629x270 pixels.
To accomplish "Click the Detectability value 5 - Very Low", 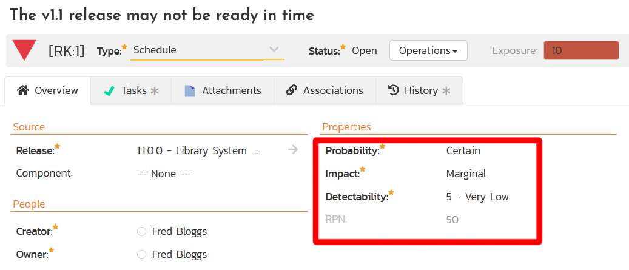I will point(477,197).
